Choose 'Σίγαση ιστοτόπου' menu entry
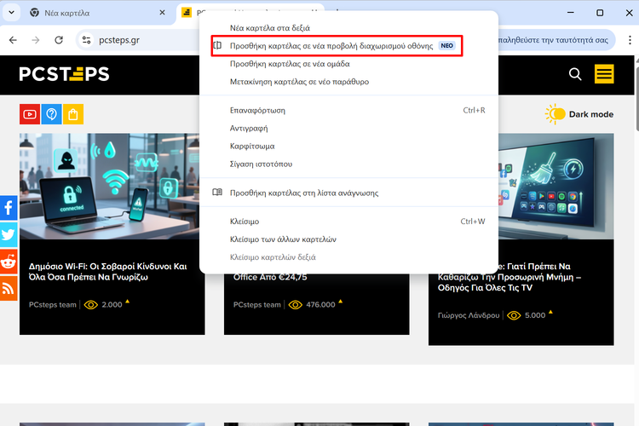Viewport: 639px width, 426px height. [261, 164]
